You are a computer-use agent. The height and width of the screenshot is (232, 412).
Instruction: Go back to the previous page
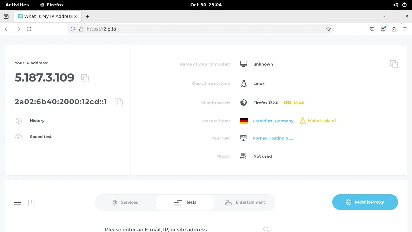click(7, 29)
